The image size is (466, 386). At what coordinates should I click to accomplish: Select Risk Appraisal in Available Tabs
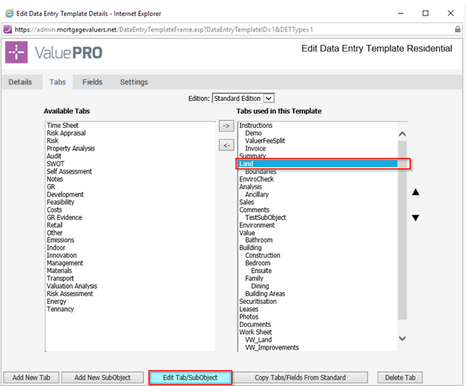(66, 133)
